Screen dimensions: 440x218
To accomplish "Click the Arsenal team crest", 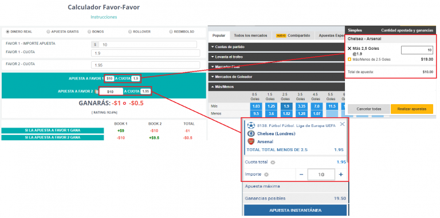I will (250, 141).
